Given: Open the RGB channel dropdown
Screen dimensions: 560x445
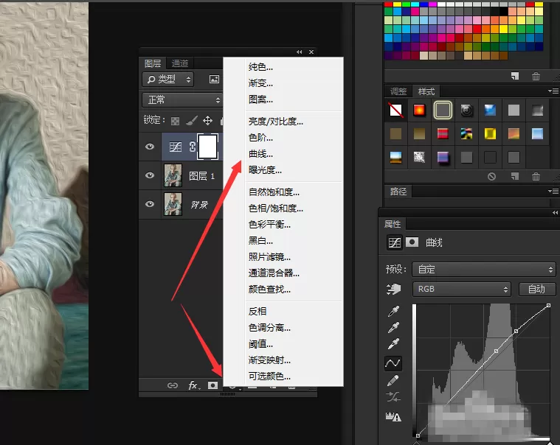Looking at the screenshot, I should pos(462,289).
